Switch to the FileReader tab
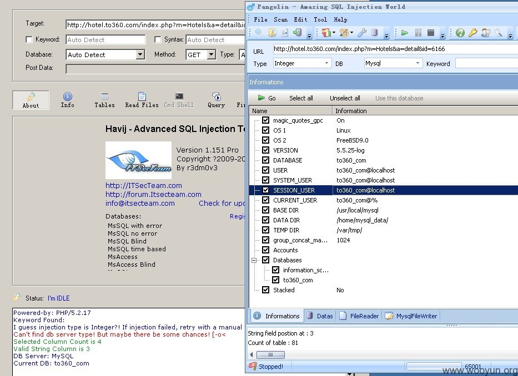The image size is (518, 376). tap(359, 316)
